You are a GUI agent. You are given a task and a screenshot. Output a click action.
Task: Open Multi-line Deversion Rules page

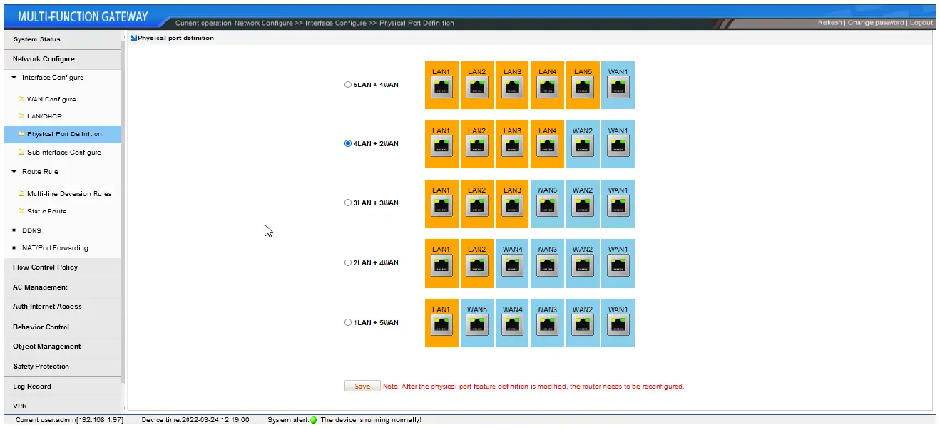tap(69, 194)
